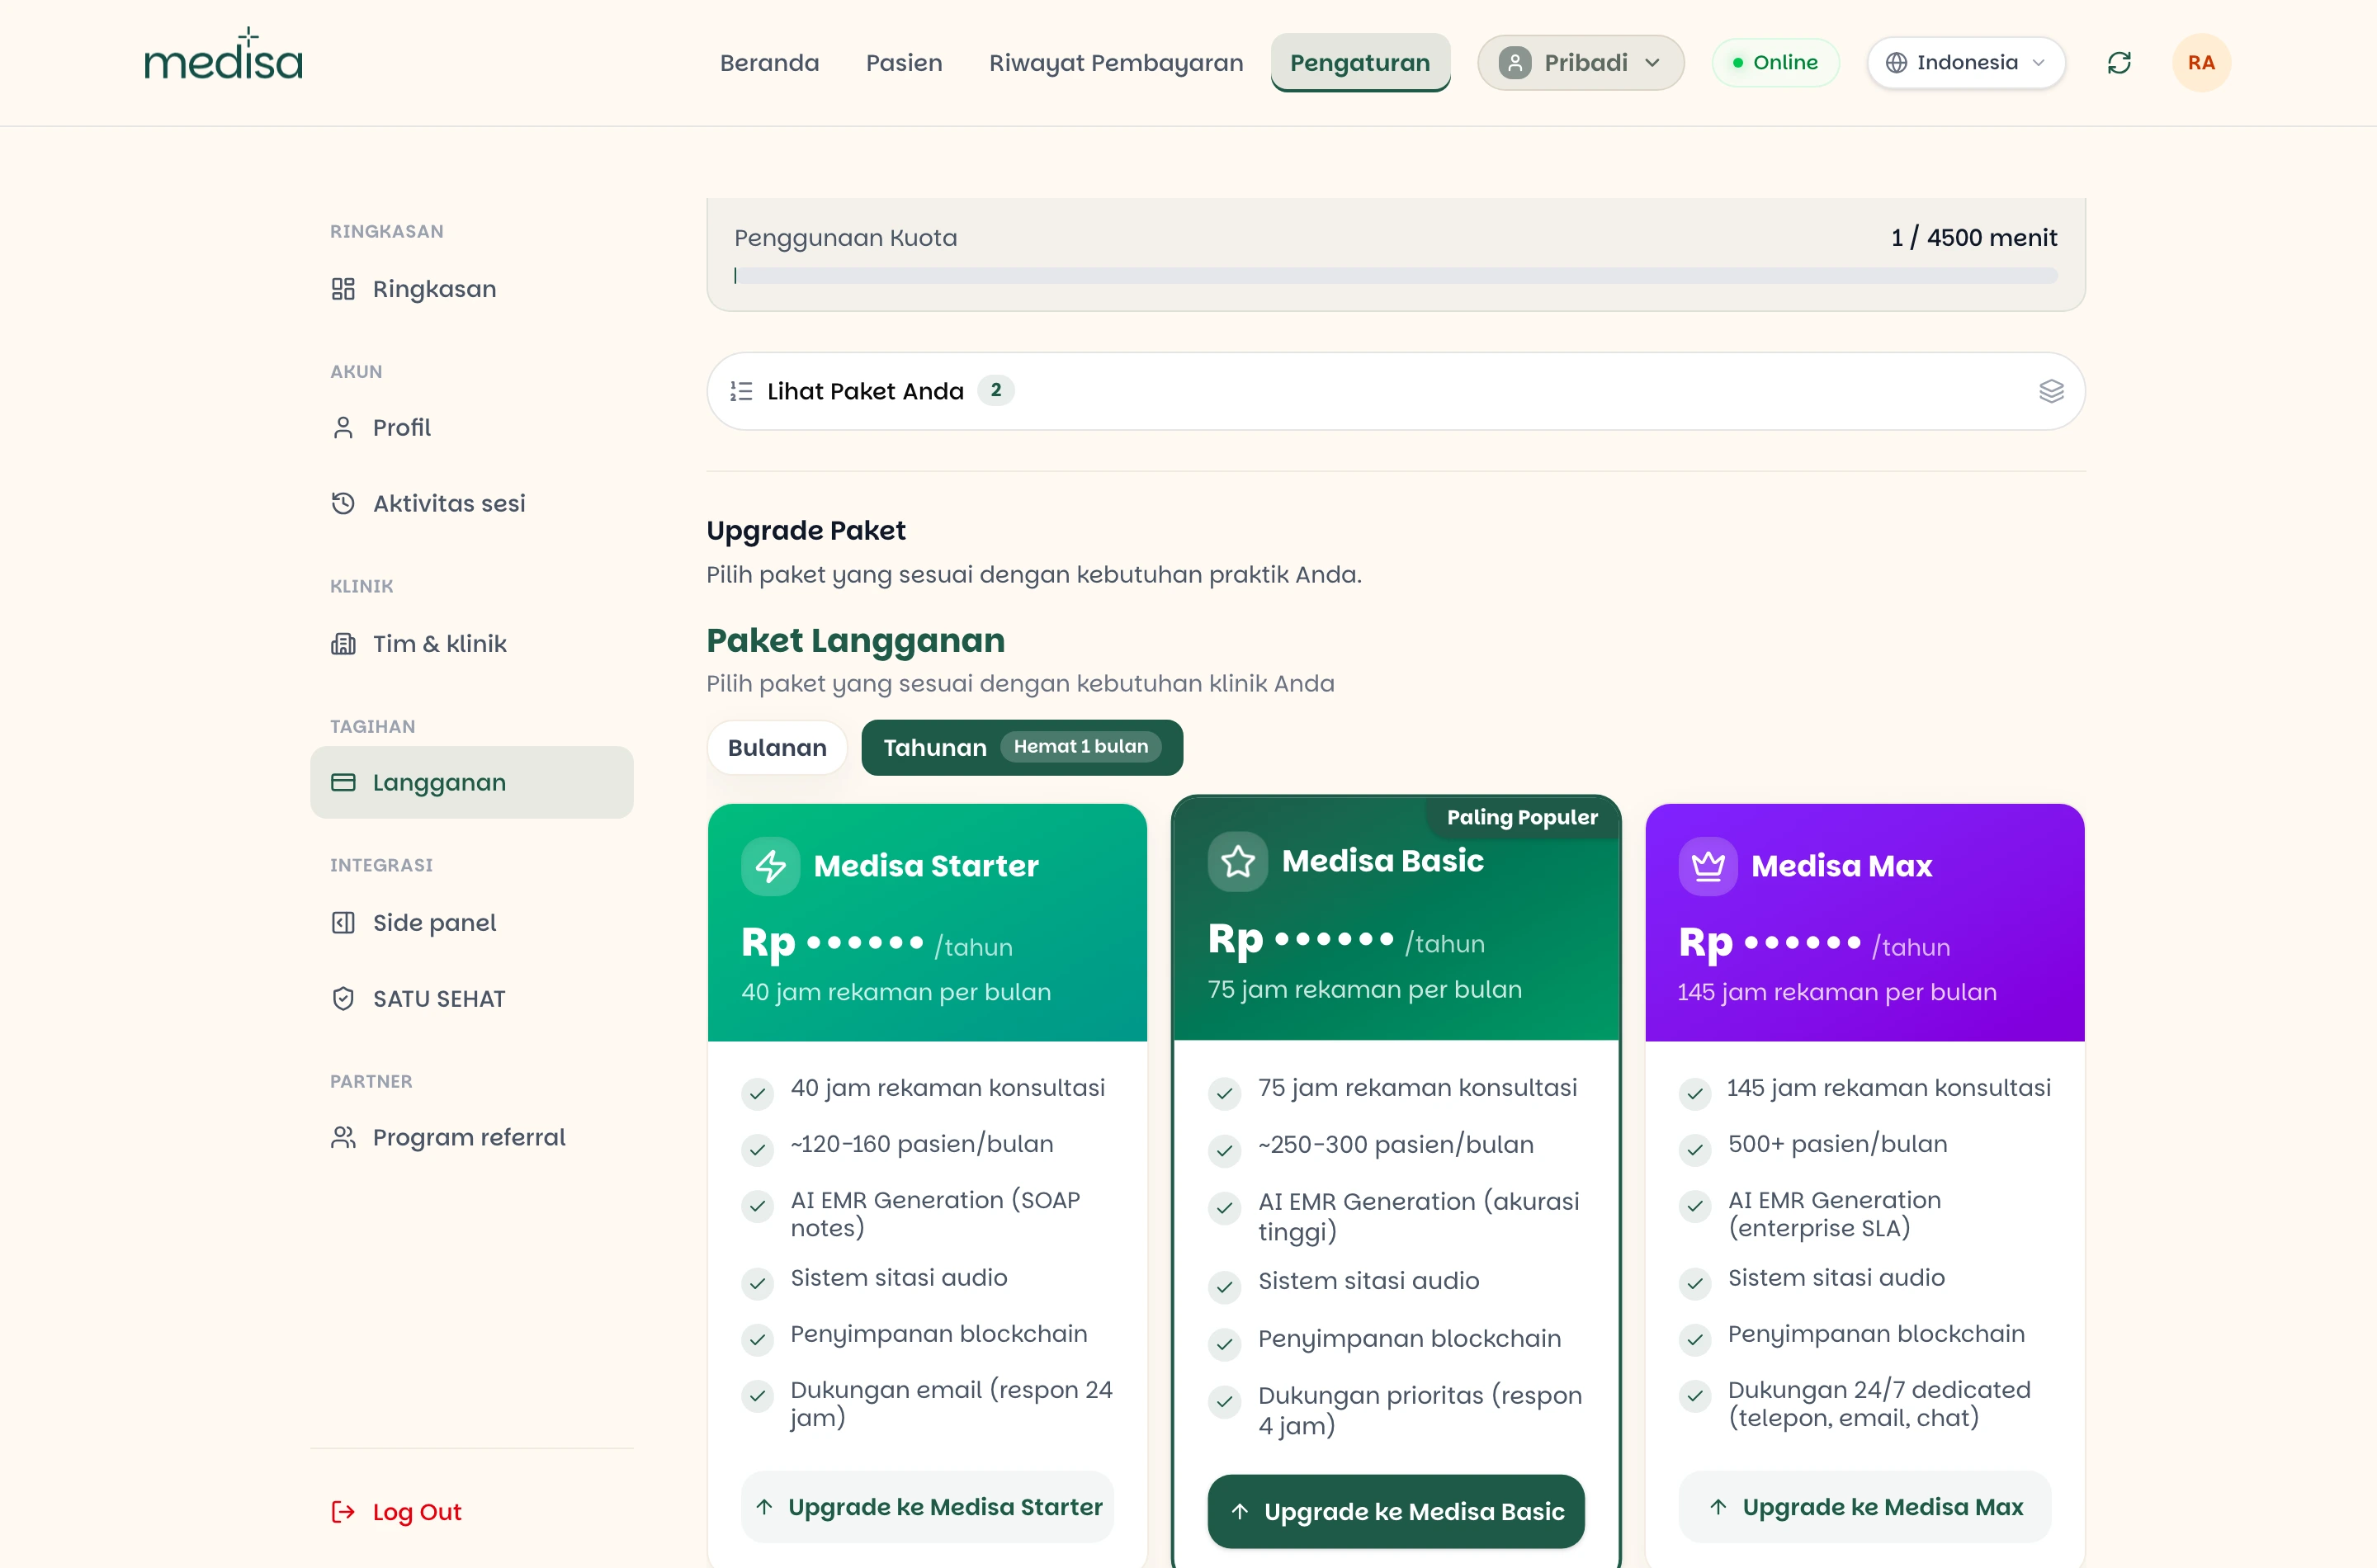Expand the Lihat Paket Anda section
The height and width of the screenshot is (1568, 2377).
tap(1396, 391)
